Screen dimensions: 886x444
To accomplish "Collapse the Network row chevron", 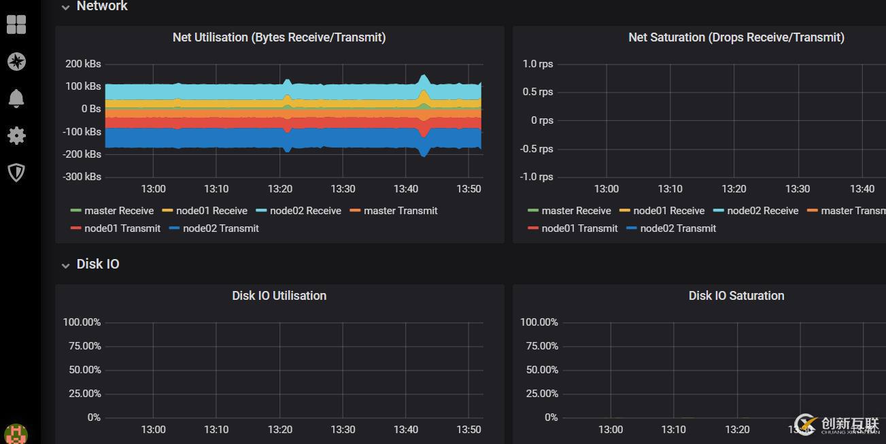I will (x=65, y=7).
